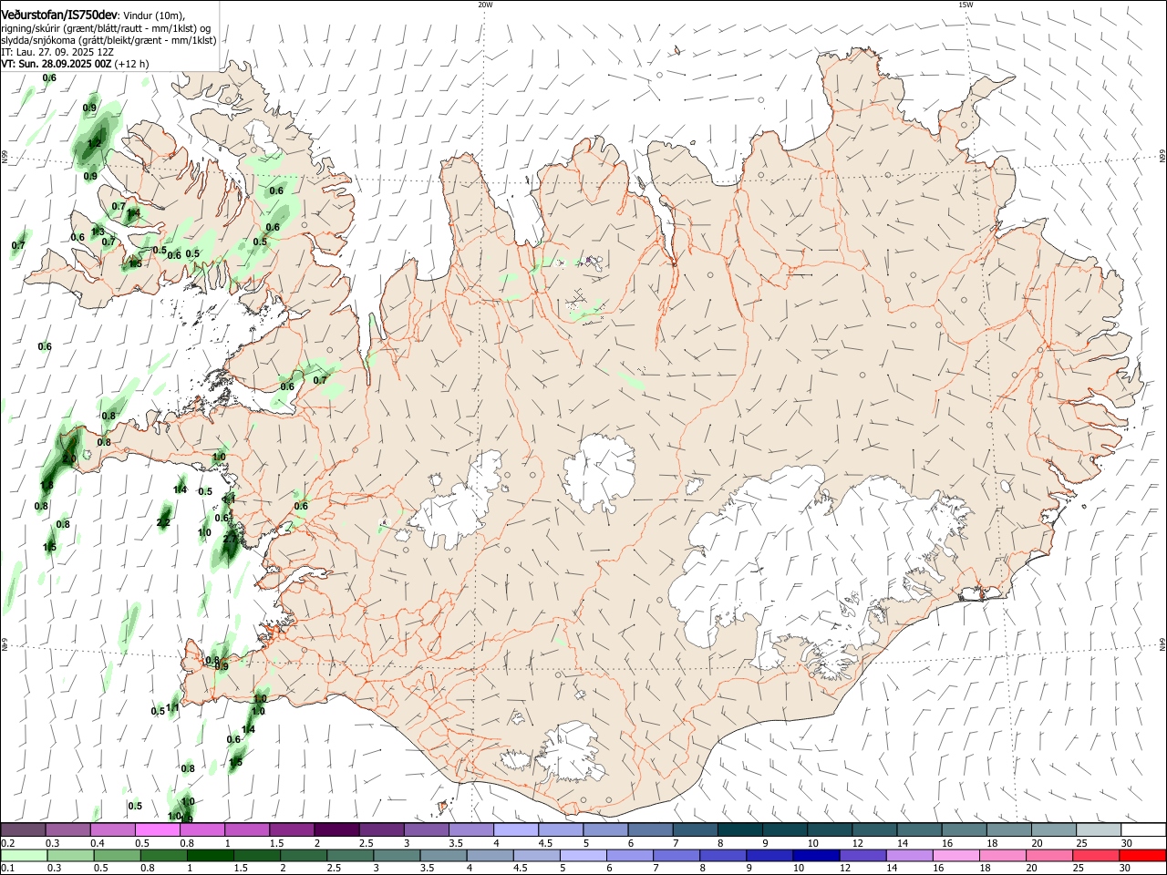Select upper scale swatch between 3.5 and 4
The height and width of the screenshot is (875, 1167).
pyautogui.click(x=470, y=829)
